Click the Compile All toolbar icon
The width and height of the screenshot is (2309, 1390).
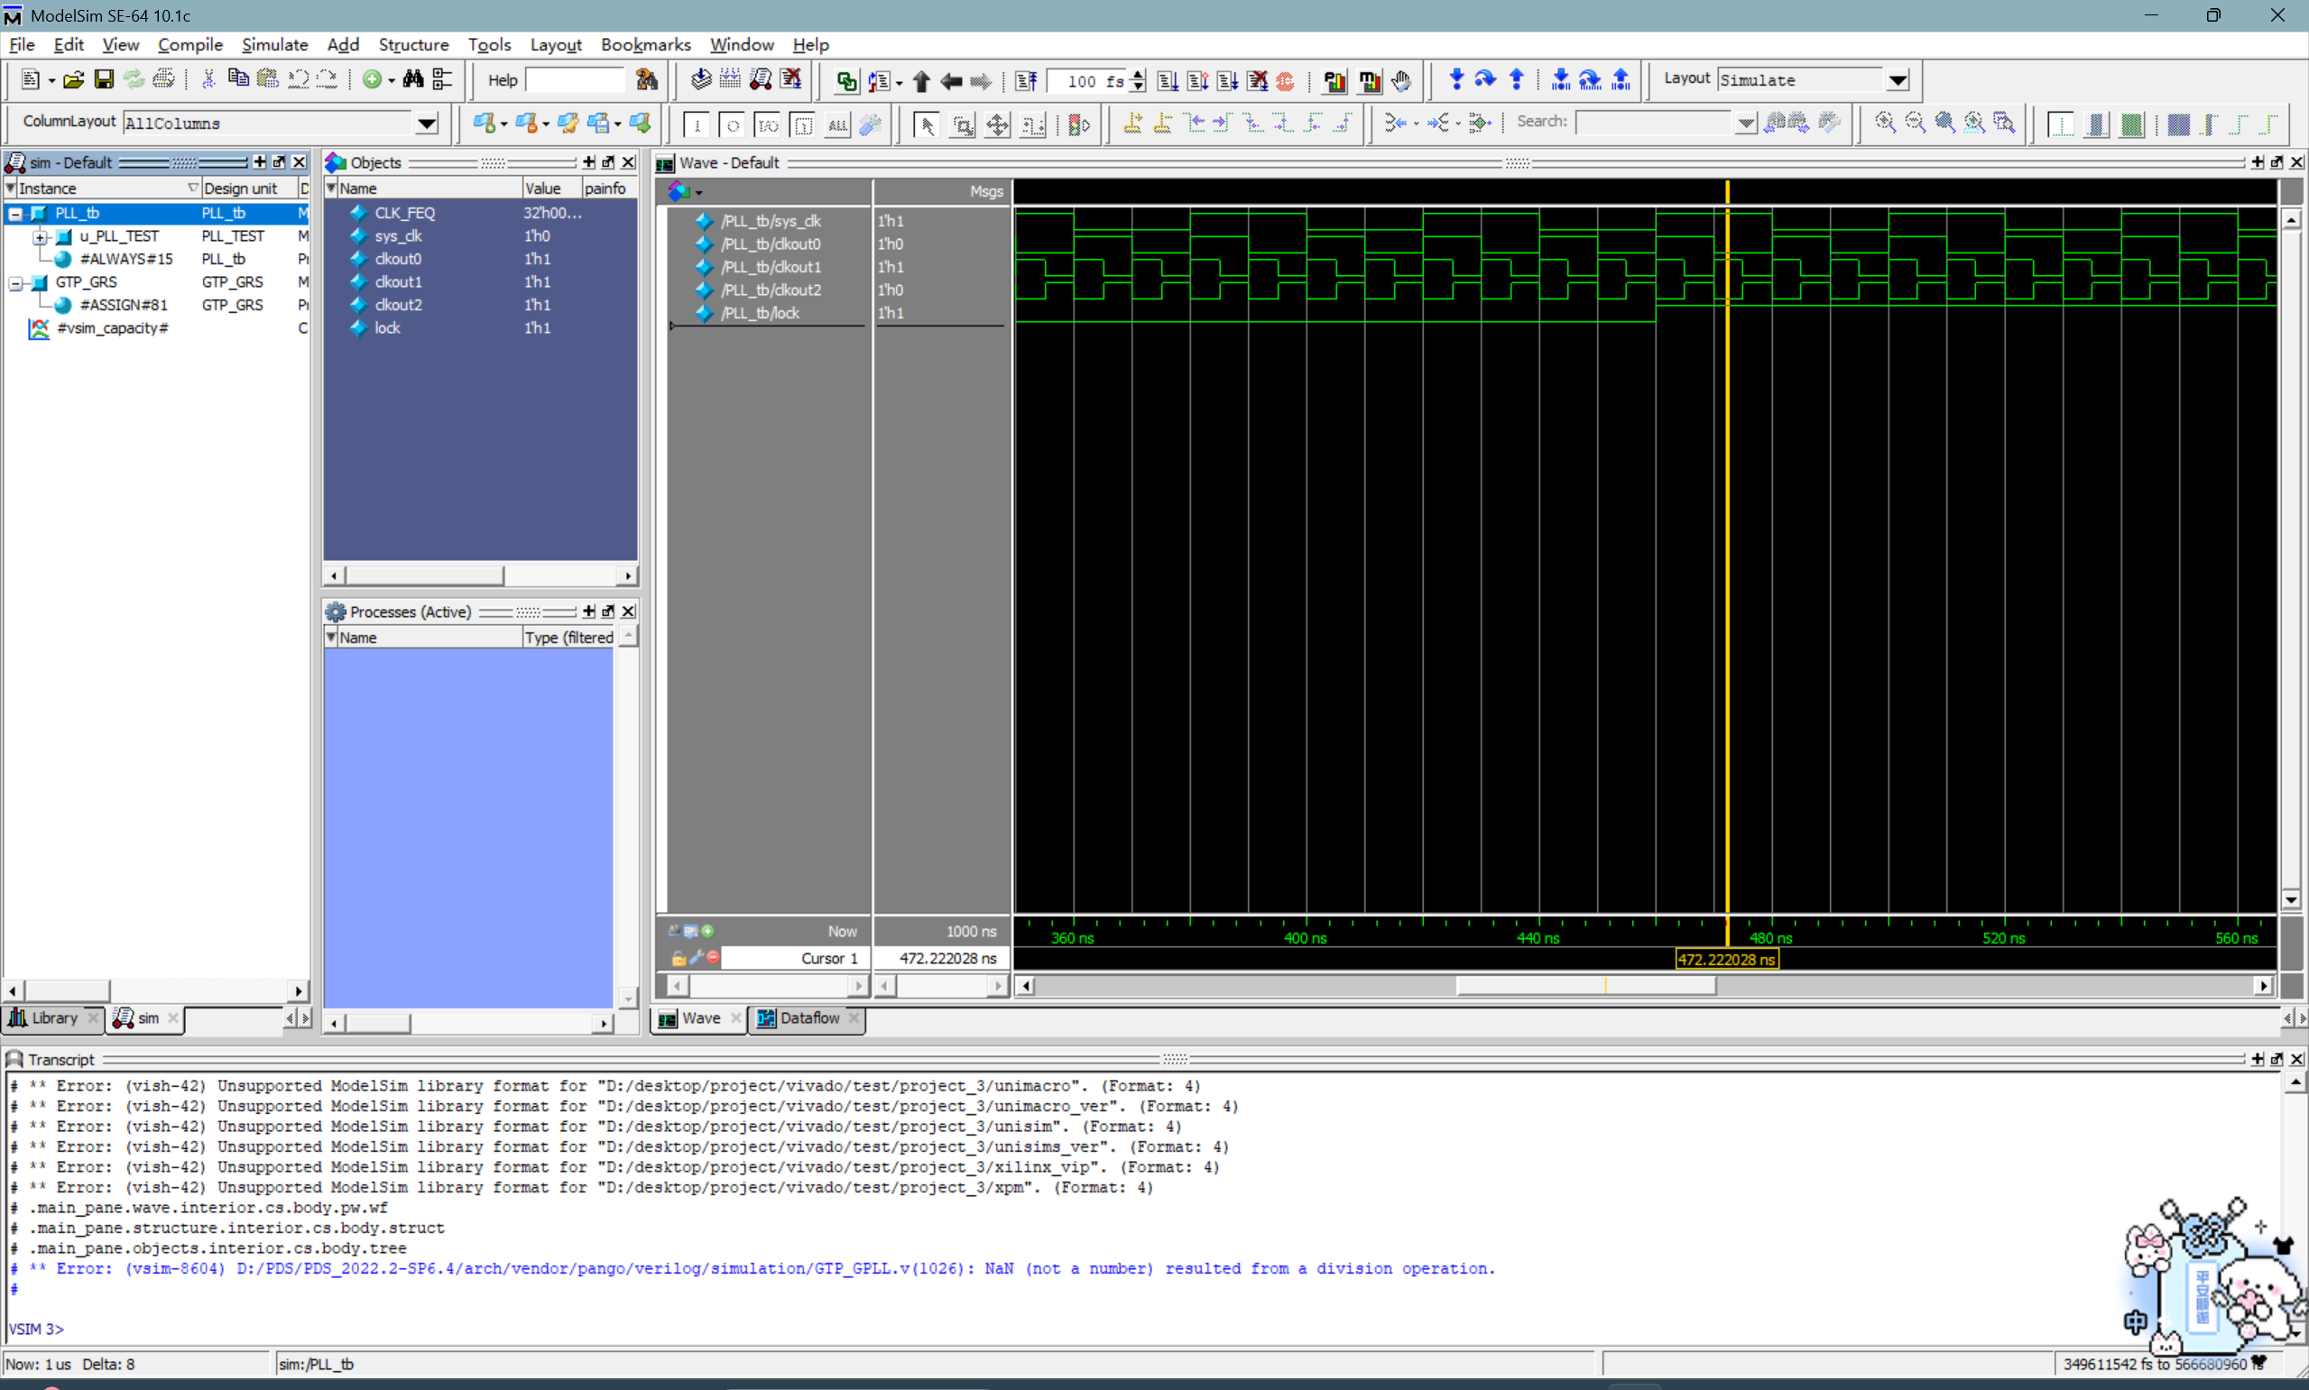coord(731,81)
